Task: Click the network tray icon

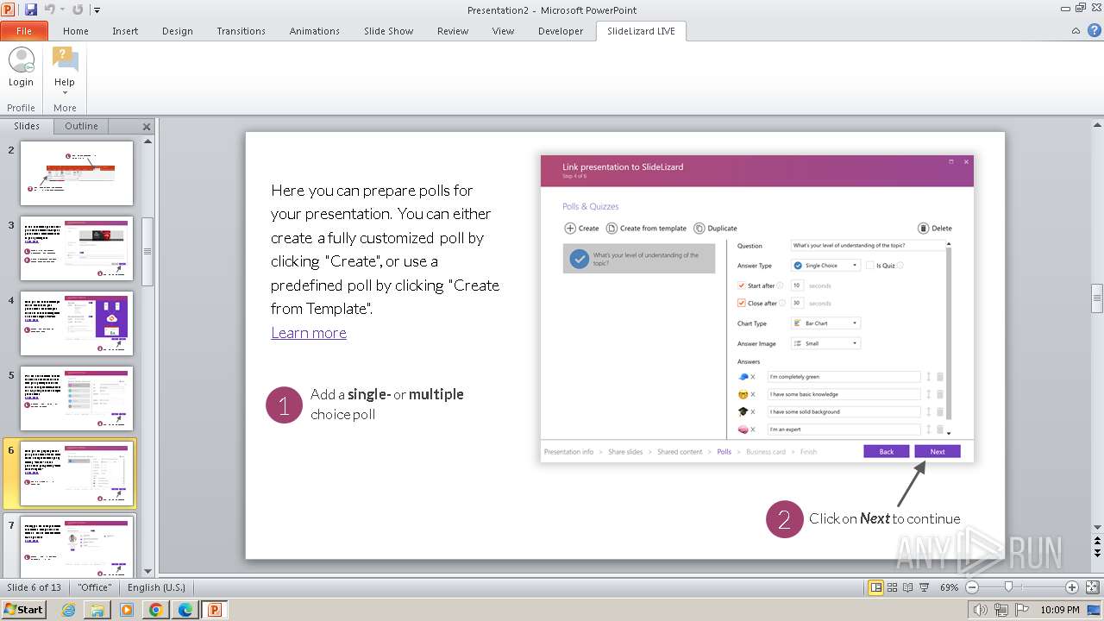Action: (x=1001, y=610)
